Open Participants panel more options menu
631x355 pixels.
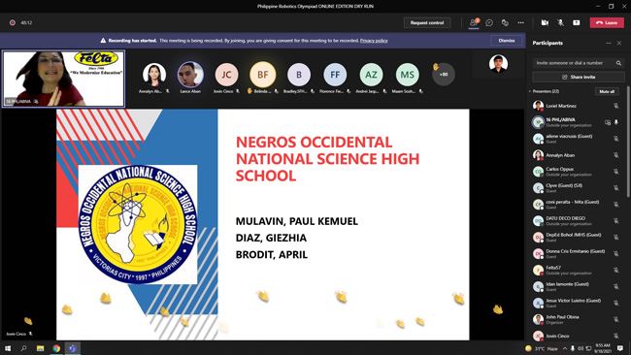coord(609,43)
